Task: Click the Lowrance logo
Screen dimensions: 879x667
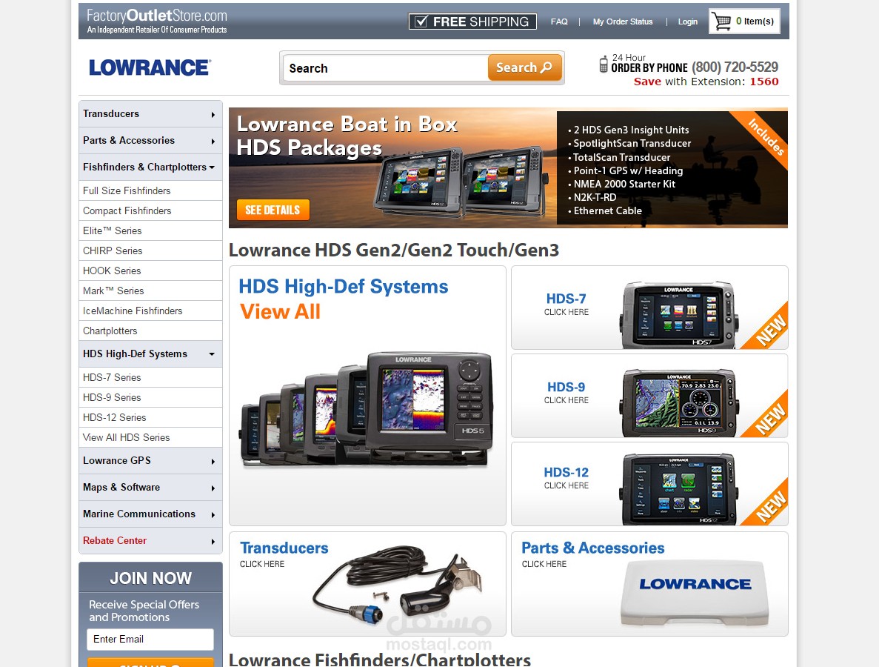Action: [150, 68]
